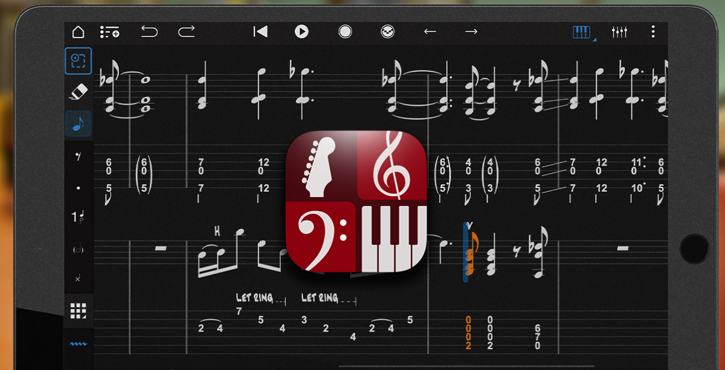Jump back to the score start
Screen dimensions: 725x370
coord(260,31)
